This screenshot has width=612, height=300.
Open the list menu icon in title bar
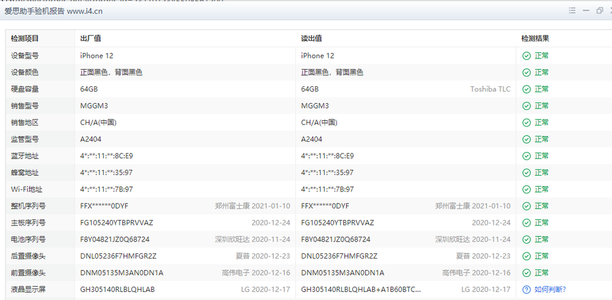(x=572, y=11)
